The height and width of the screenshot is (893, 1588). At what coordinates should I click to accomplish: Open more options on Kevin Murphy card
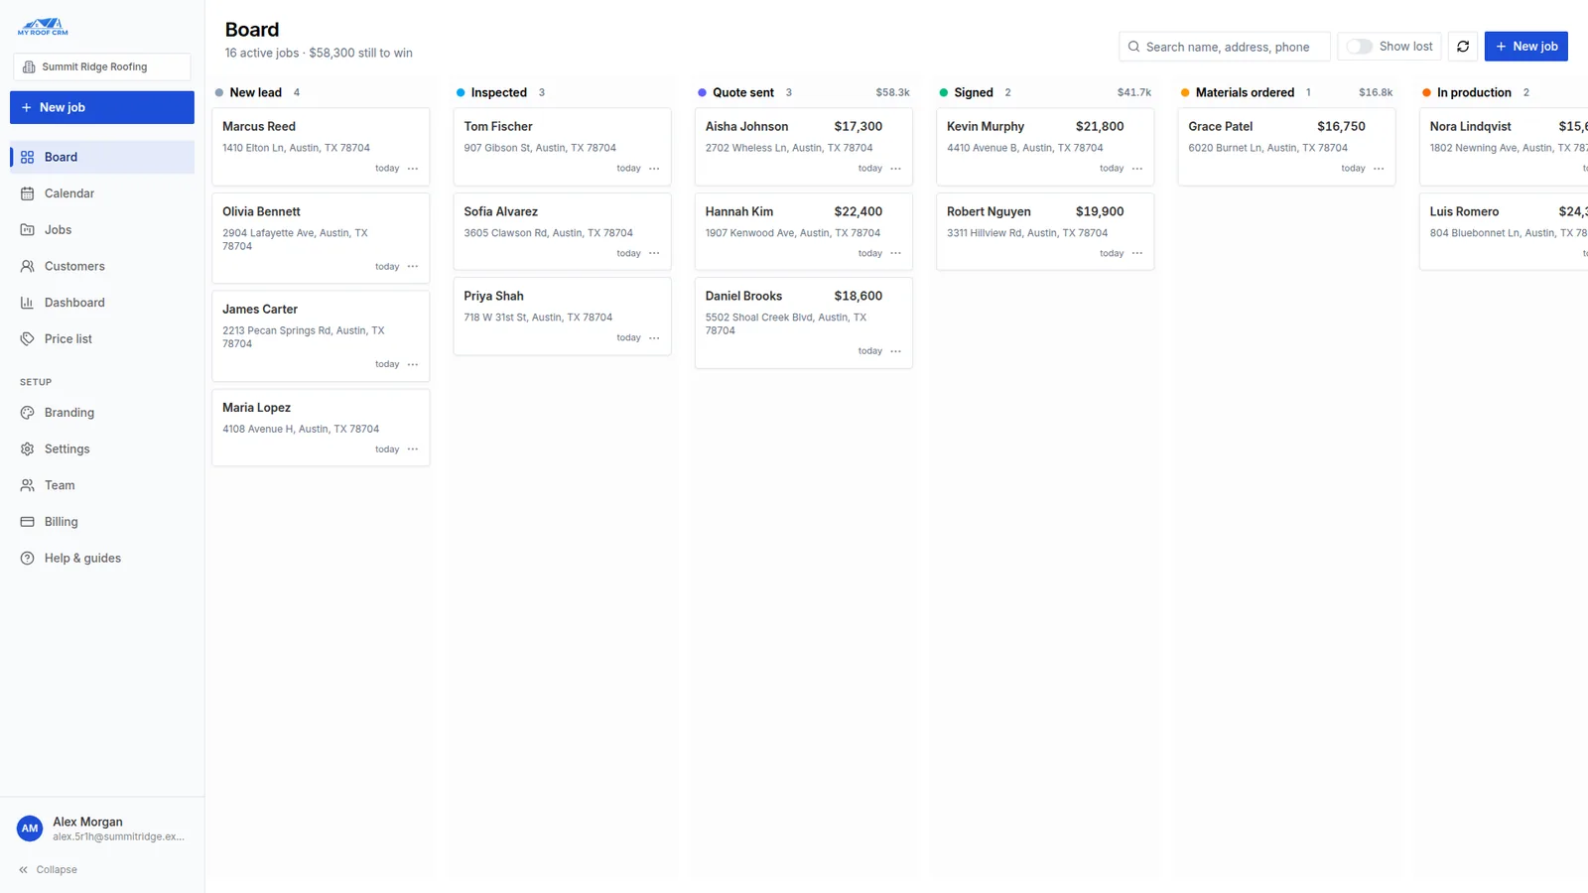(1137, 169)
